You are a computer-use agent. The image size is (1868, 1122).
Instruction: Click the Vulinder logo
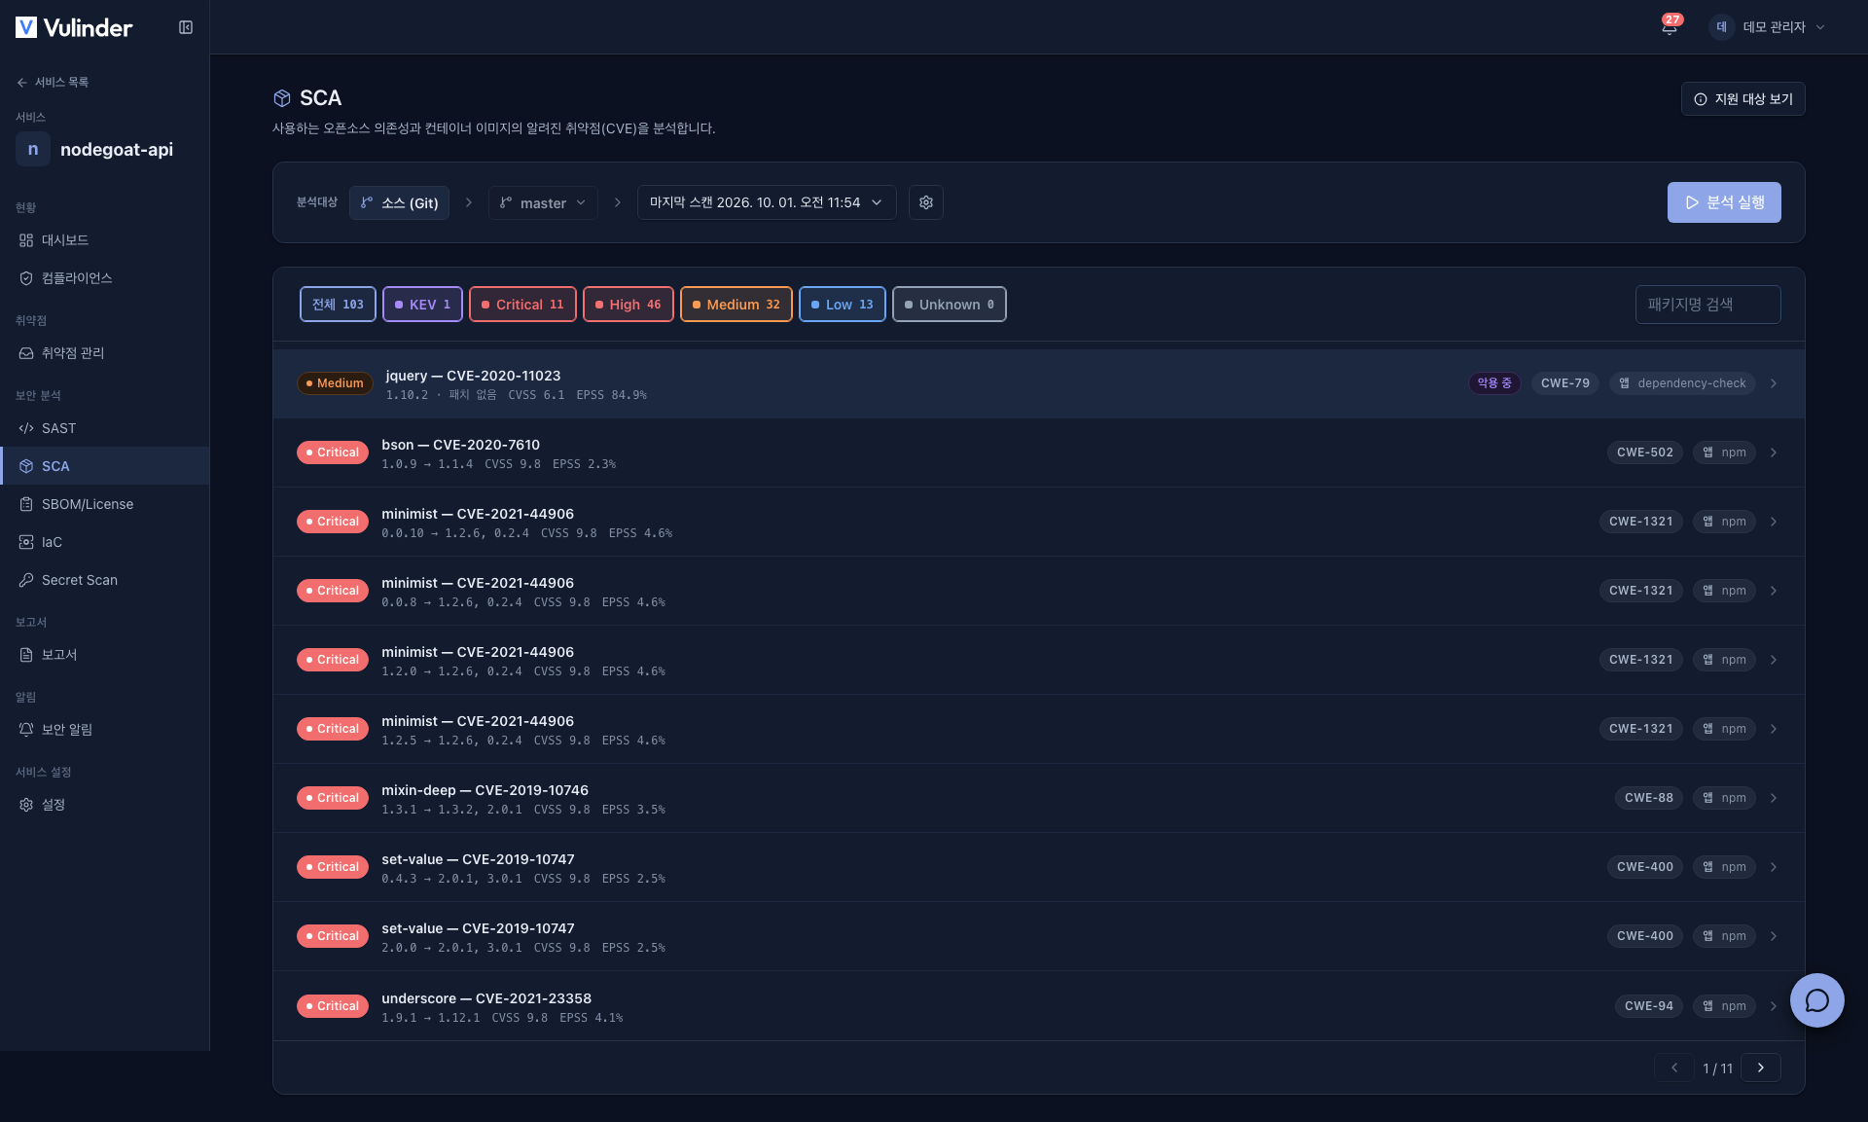click(74, 27)
